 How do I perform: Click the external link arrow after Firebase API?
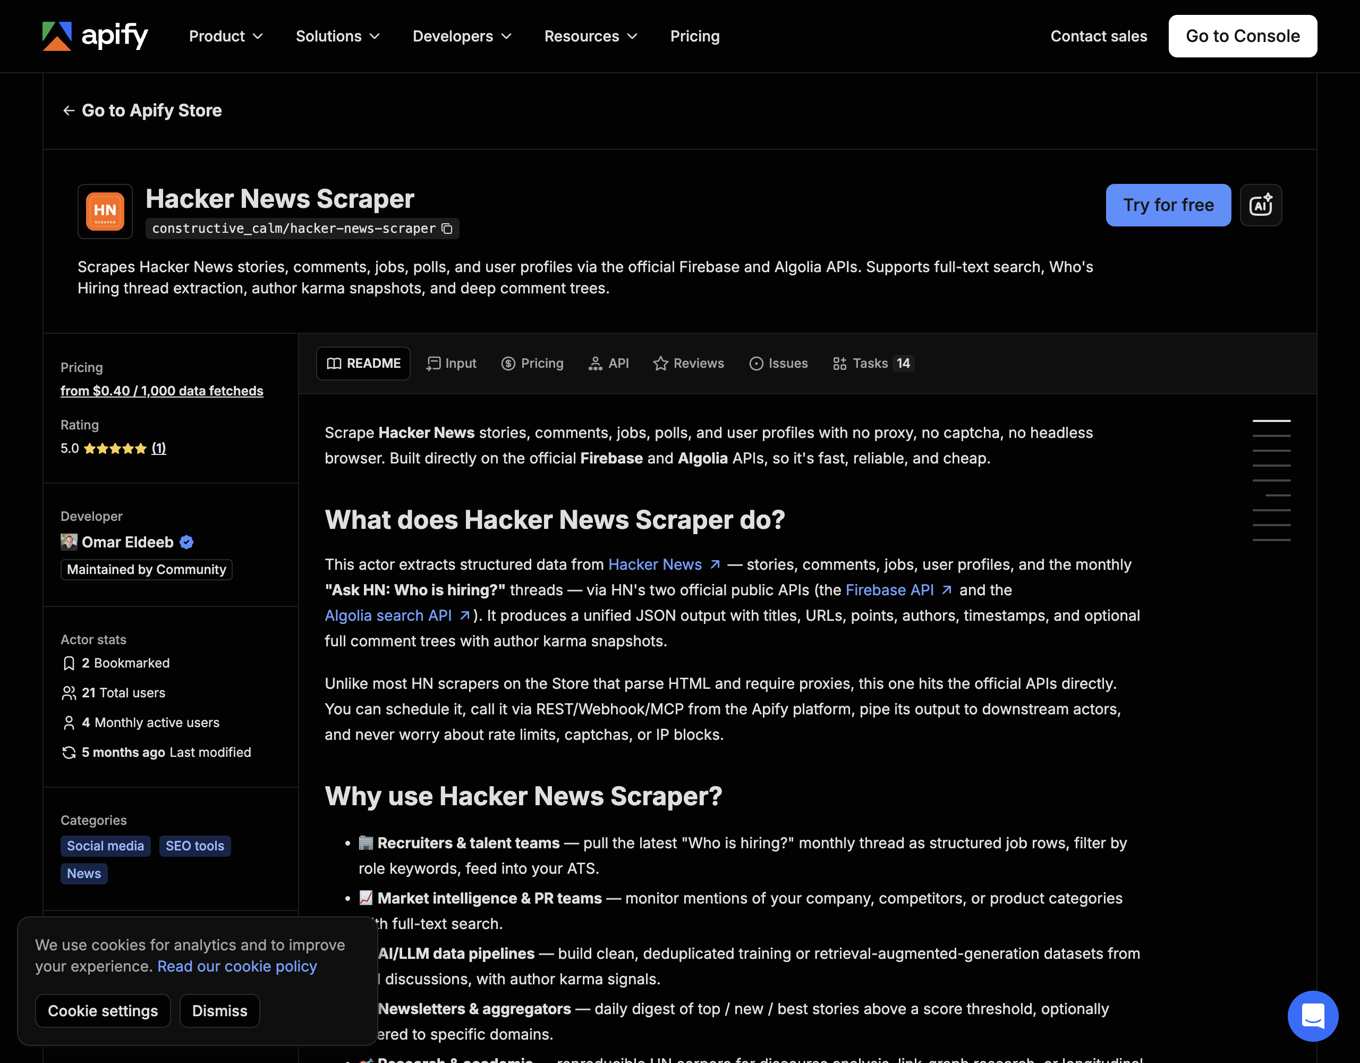[x=947, y=590]
